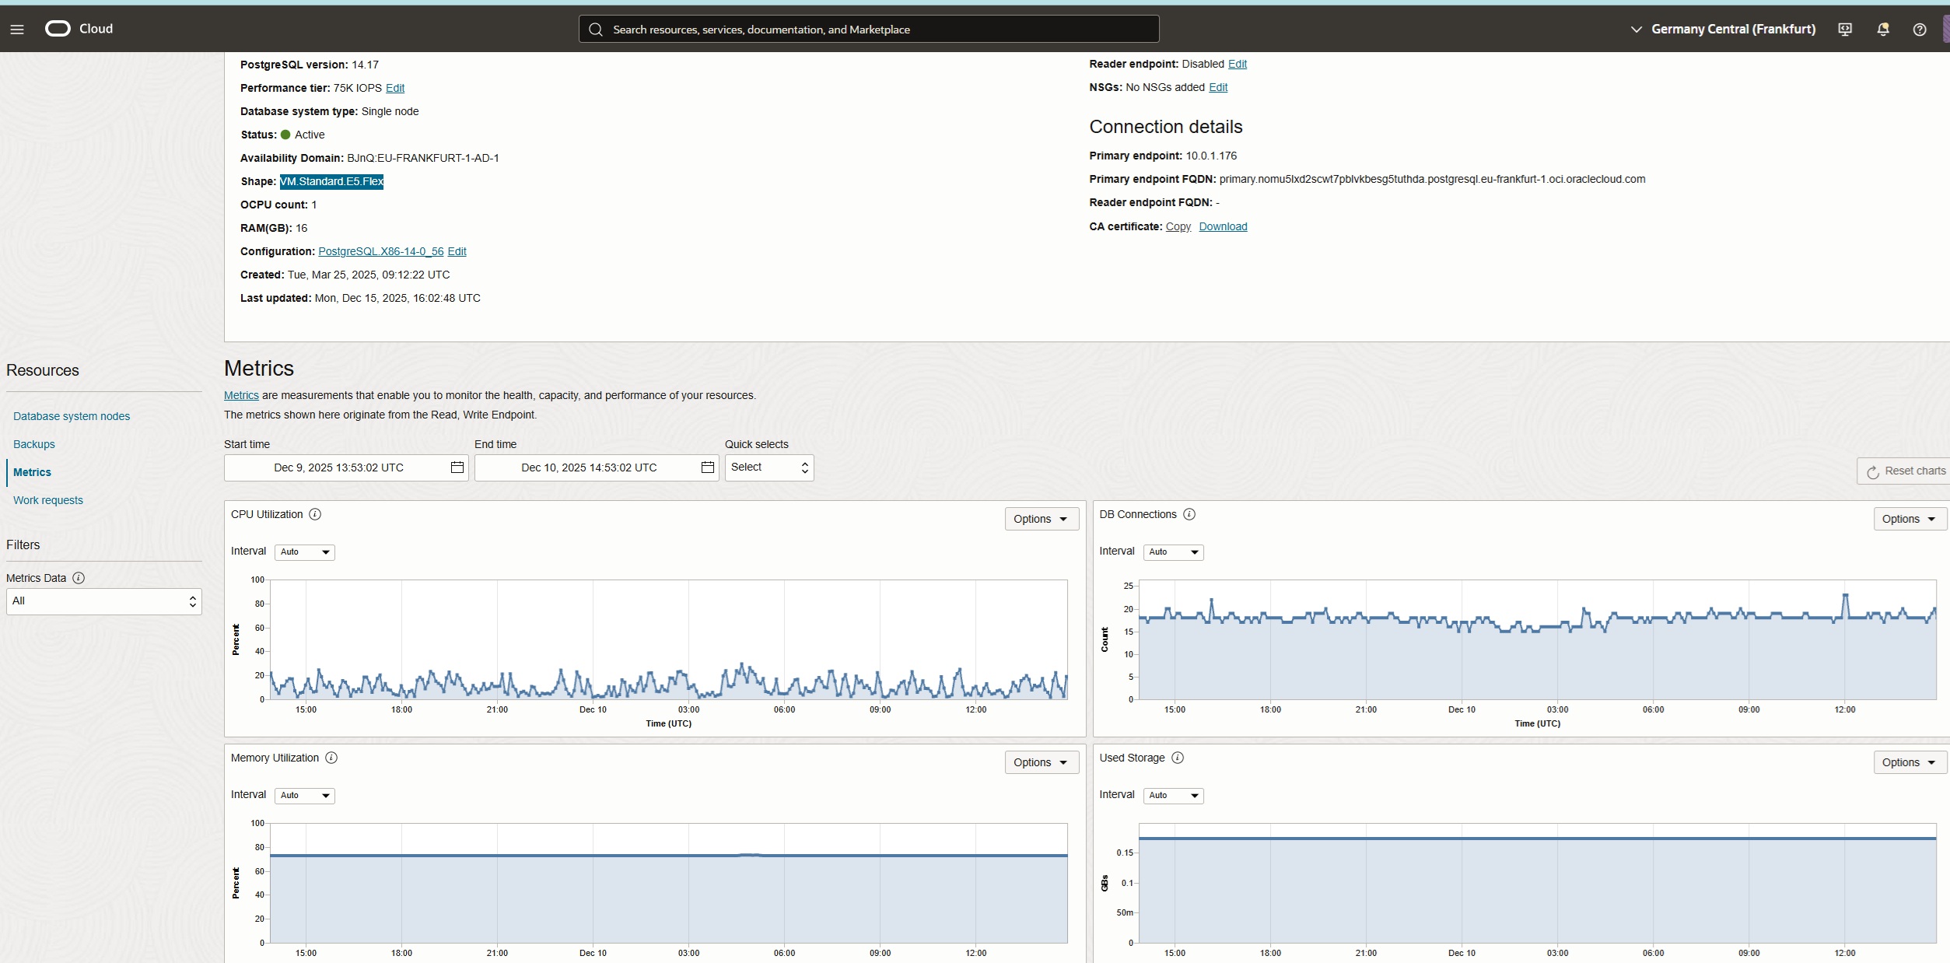The height and width of the screenshot is (963, 1950).
Task: Open Work requests resource section
Action: (48, 500)
